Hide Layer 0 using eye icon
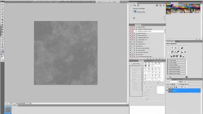The height and width of the screenshot is (114, 203). [167, 91]
